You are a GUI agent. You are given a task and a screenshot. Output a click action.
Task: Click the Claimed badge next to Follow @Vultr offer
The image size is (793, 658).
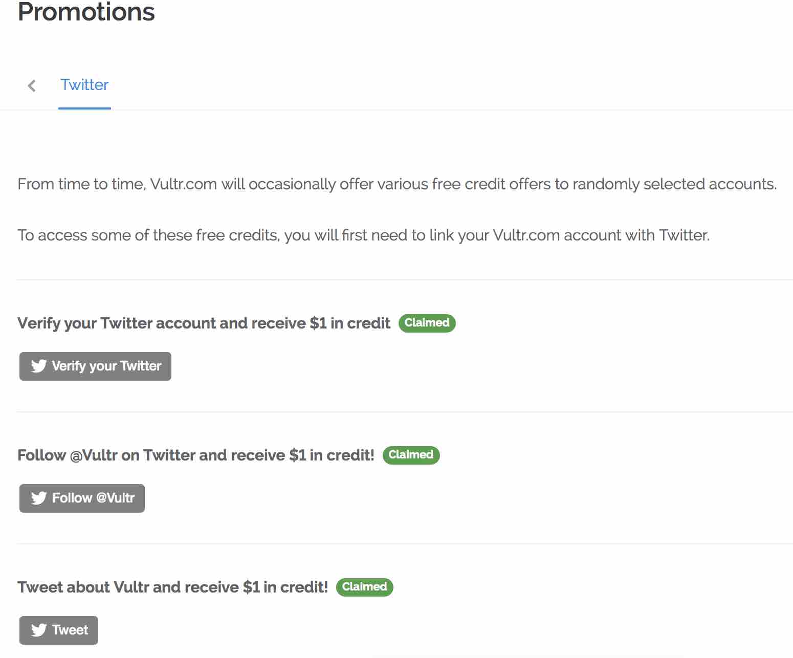click(411, 455)
